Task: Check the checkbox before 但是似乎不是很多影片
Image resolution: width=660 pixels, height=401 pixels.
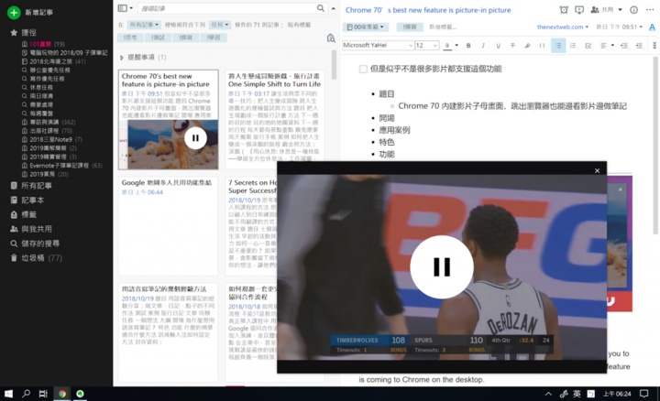Action: (x=363, y=69)
